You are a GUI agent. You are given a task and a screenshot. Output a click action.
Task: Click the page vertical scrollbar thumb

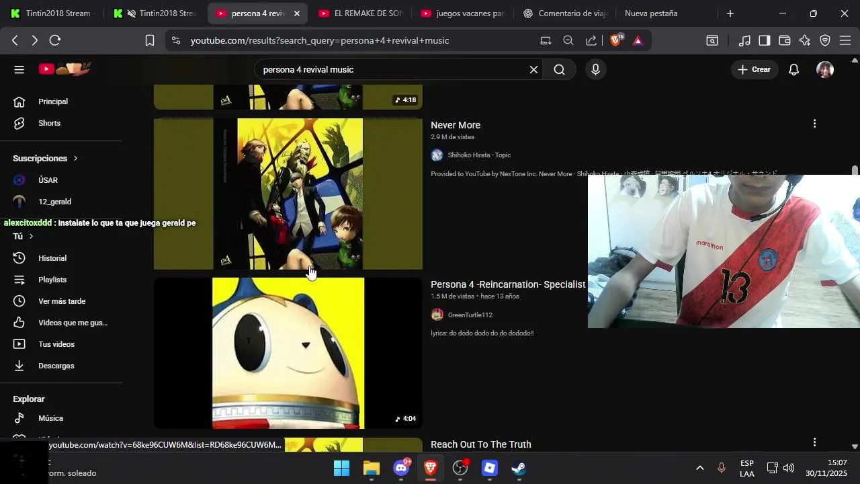855,170
